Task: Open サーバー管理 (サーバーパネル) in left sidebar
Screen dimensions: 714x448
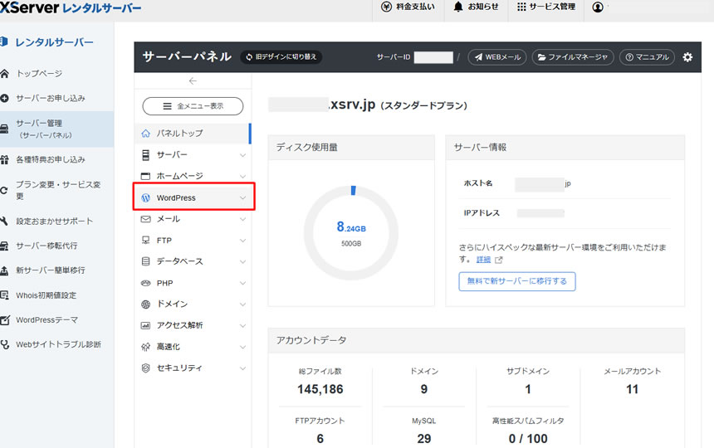Action: coord(56,129)
